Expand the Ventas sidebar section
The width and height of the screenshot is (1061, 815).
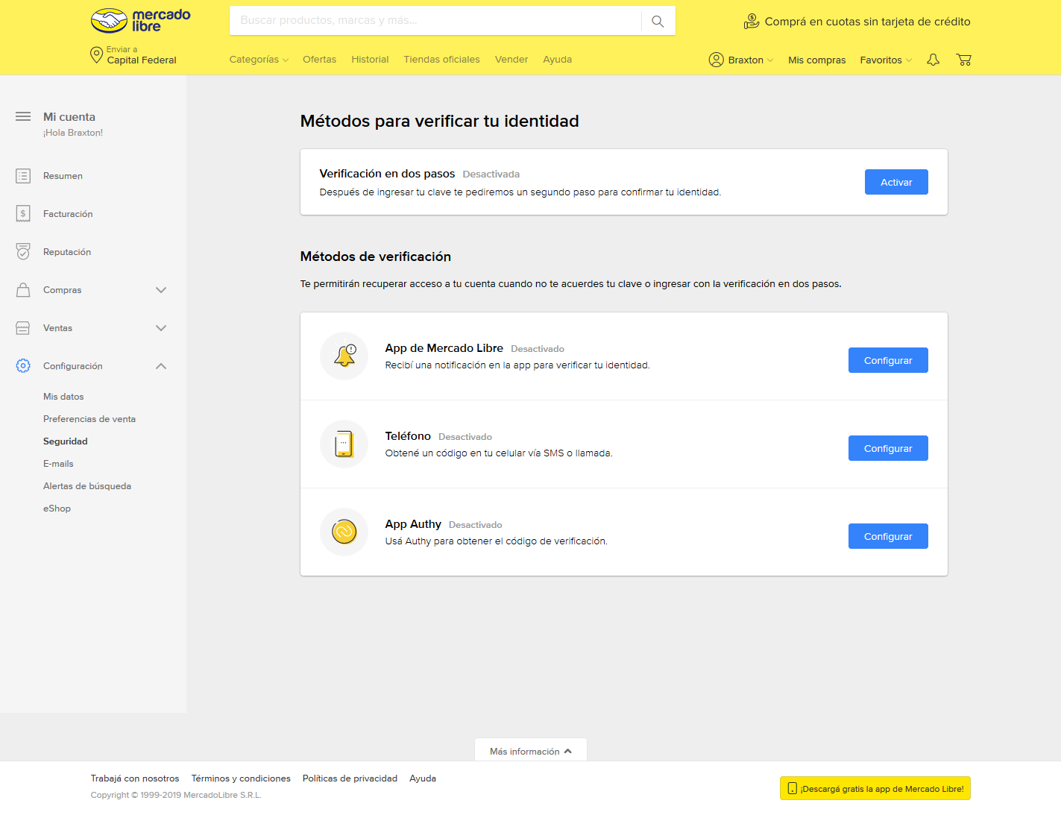coord(161,328)
